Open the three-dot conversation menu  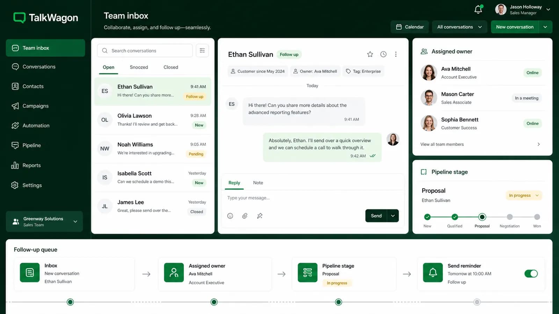[x=396, y=54]
